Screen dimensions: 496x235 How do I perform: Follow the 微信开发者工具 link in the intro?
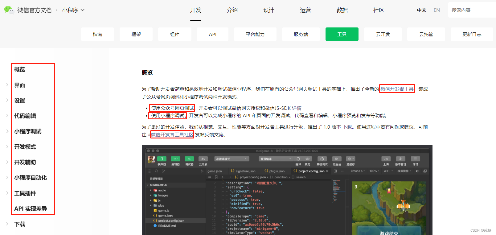point(397,89)
